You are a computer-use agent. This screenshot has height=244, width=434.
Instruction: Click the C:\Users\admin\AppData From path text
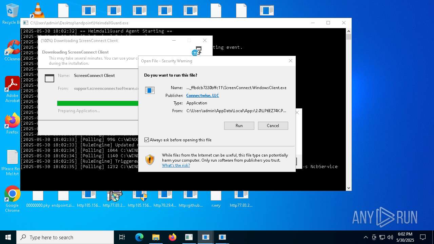coord(236,111)
